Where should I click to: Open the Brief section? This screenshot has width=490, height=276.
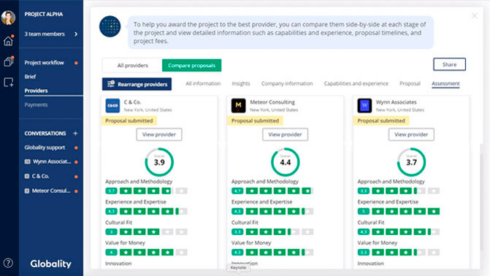pyautogui.click(x=31, y=77)
